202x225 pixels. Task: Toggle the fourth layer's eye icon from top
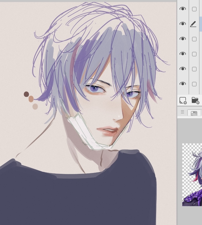183,54
